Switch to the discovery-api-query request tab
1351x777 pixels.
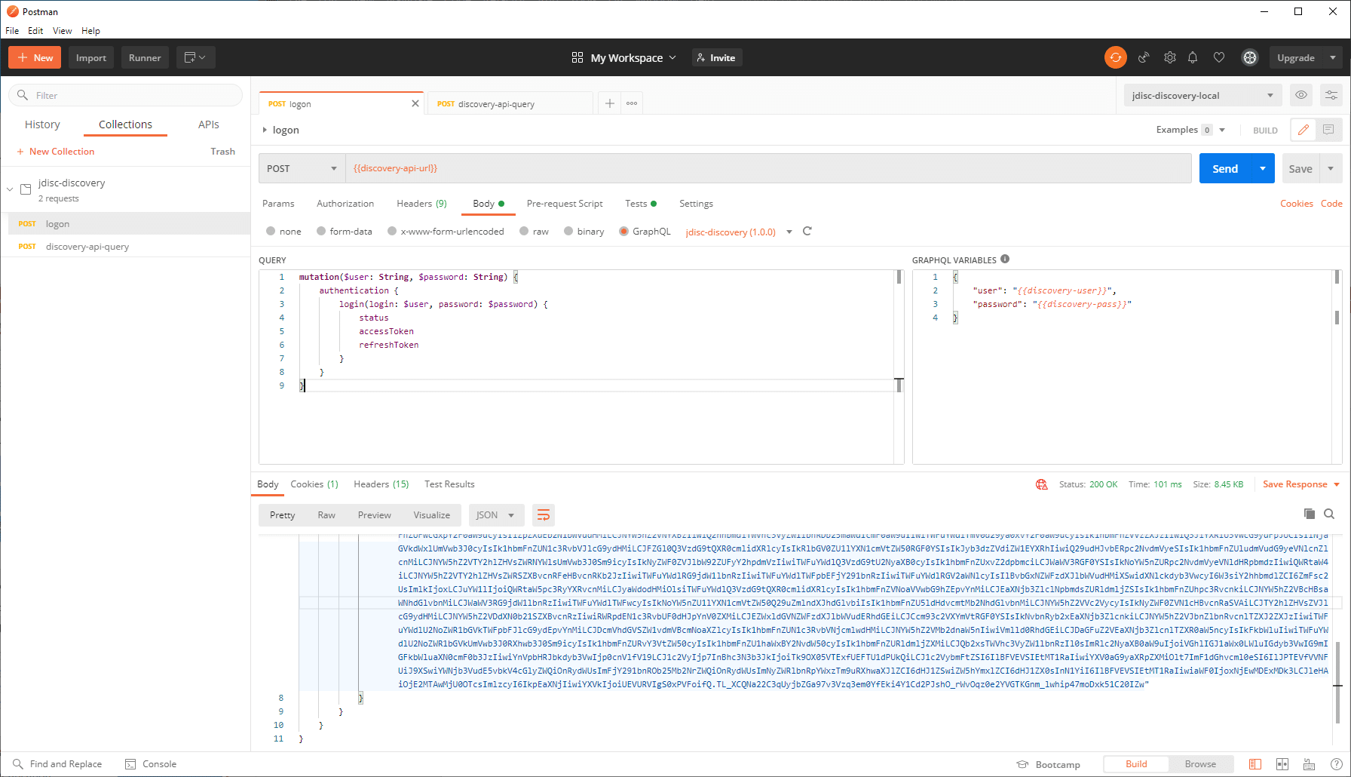(x=510, y=103)
